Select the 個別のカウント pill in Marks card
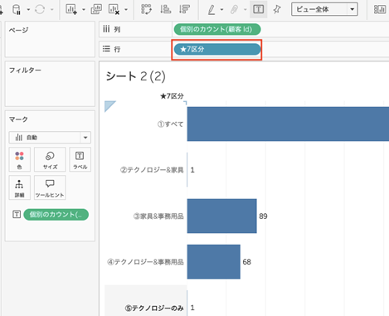This screenshot has width=389, height=316. point(56,215)
